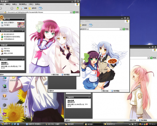
Task: Click Go button in My Music window
Action: (x=153, y=58)
